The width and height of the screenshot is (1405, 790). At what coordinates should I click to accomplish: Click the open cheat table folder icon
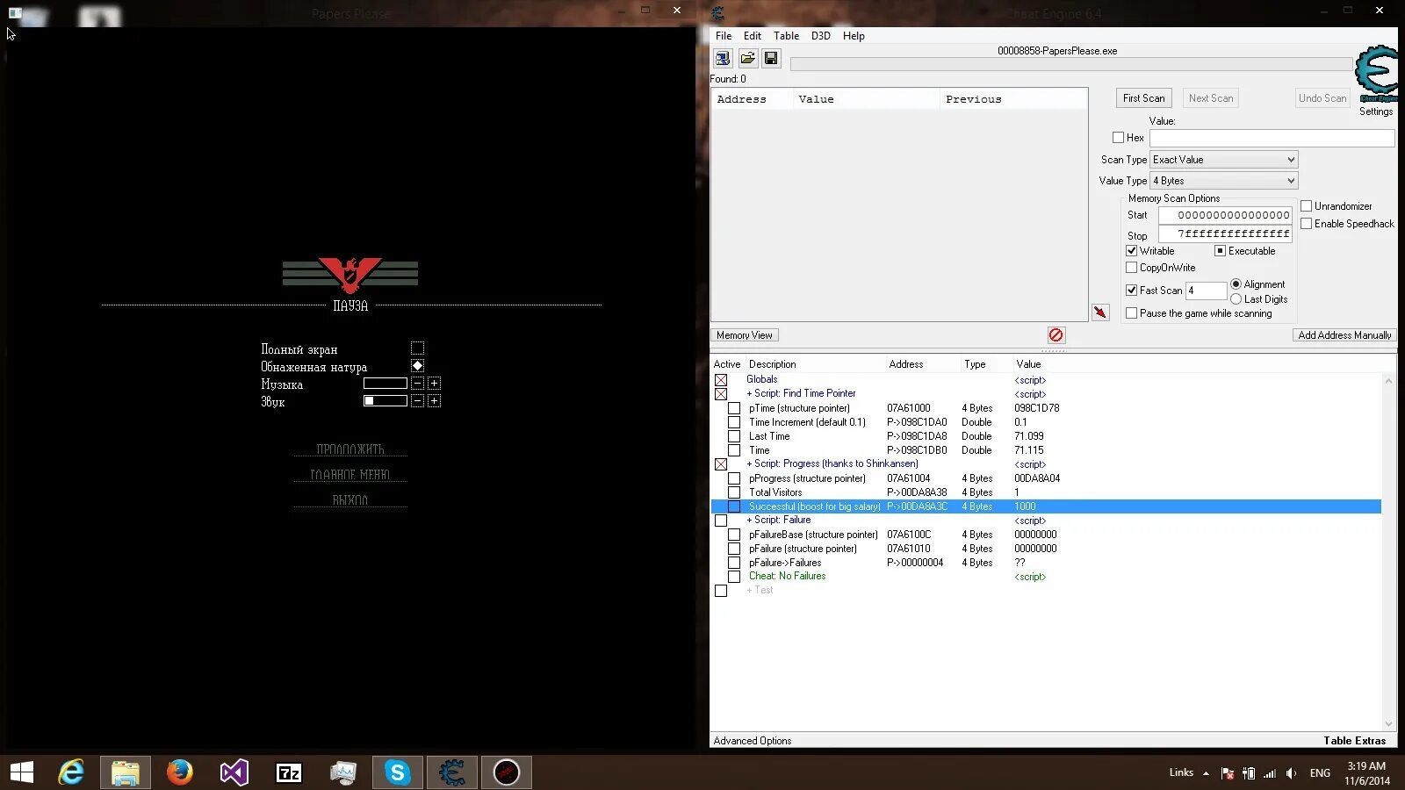coord(747,58)
